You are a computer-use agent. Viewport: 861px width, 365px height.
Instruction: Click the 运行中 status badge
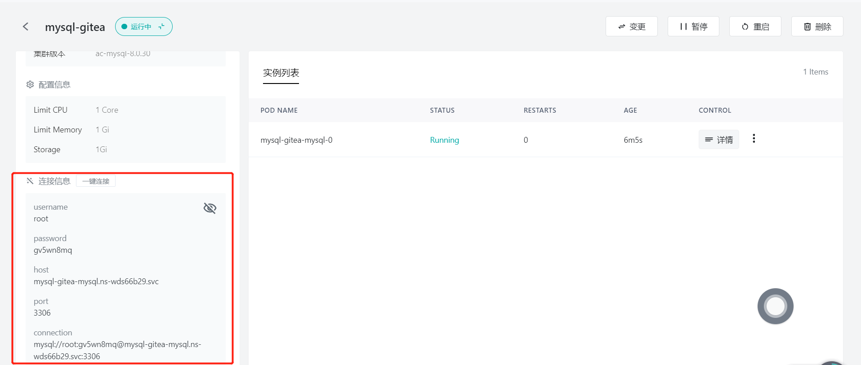pos(143,26)
